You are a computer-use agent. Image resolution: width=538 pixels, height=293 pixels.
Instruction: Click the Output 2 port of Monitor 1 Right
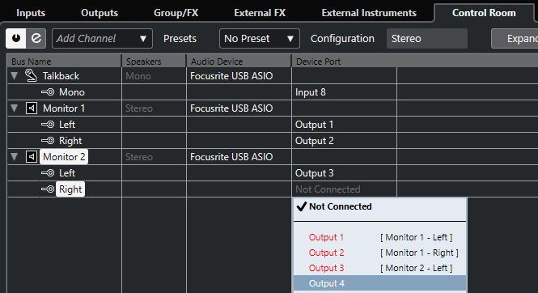pyautogui.click(x=344, y=140)
